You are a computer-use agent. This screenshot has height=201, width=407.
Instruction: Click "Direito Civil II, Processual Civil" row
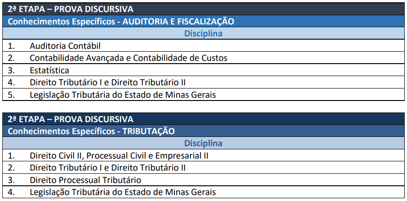click(119, 156)
